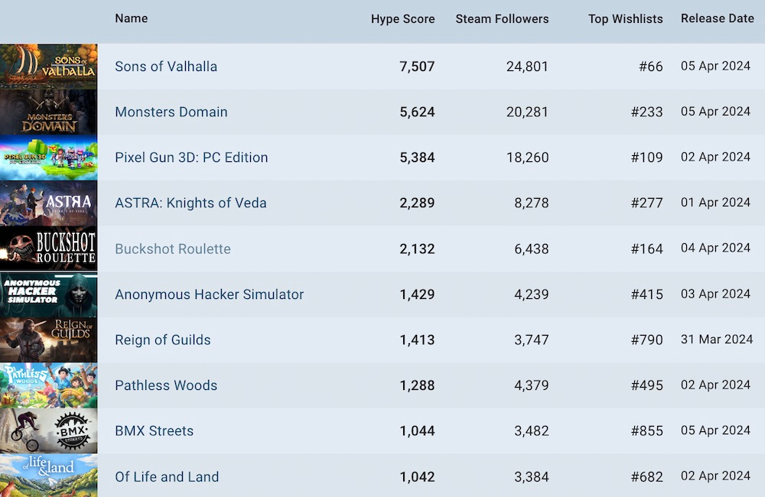The image size is (765, 497).
Task: Select wishlist rank #164
Action: 647,248
